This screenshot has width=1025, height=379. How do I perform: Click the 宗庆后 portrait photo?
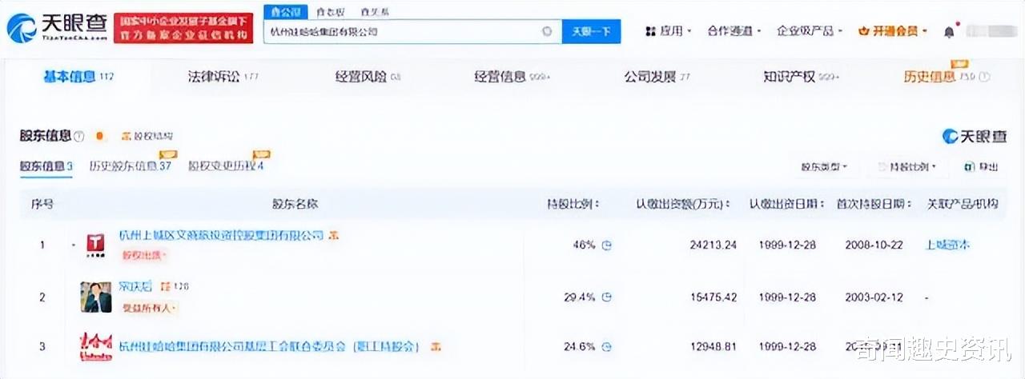point(96,297)
